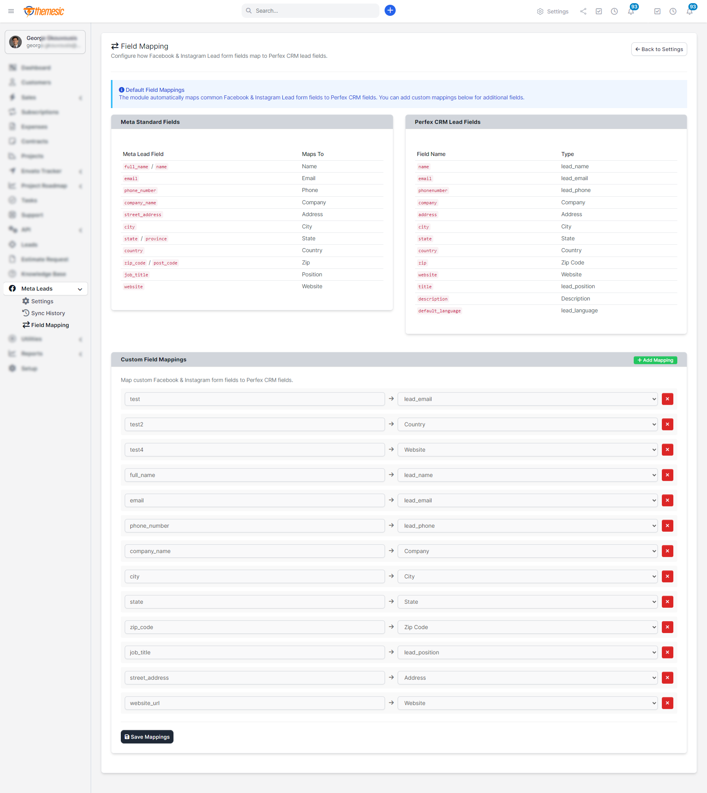707x793 pixels.
Task: Click the green Add Mapping button
Action: pos(655,360)
